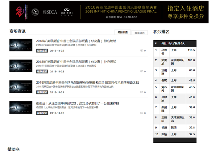The image size is (216, 151).
Task: Select ranking row 9 徐颖 陕西
Action: [175, 128]
